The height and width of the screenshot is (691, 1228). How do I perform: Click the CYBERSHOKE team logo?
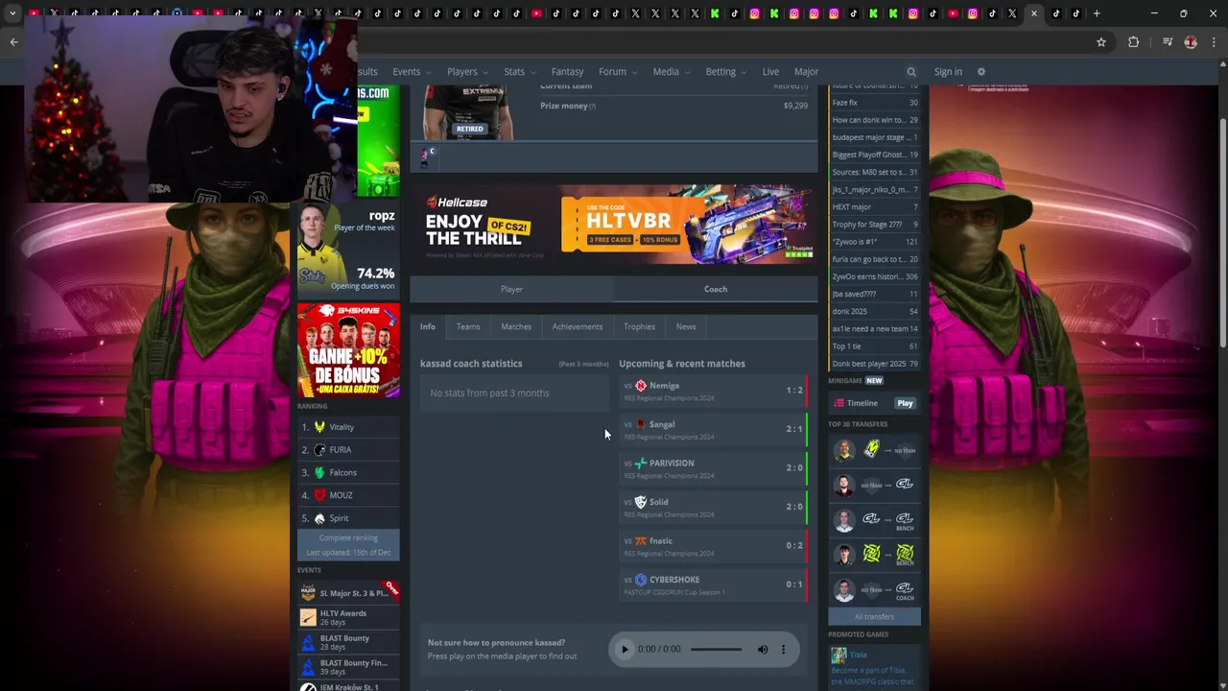[641, 580]
